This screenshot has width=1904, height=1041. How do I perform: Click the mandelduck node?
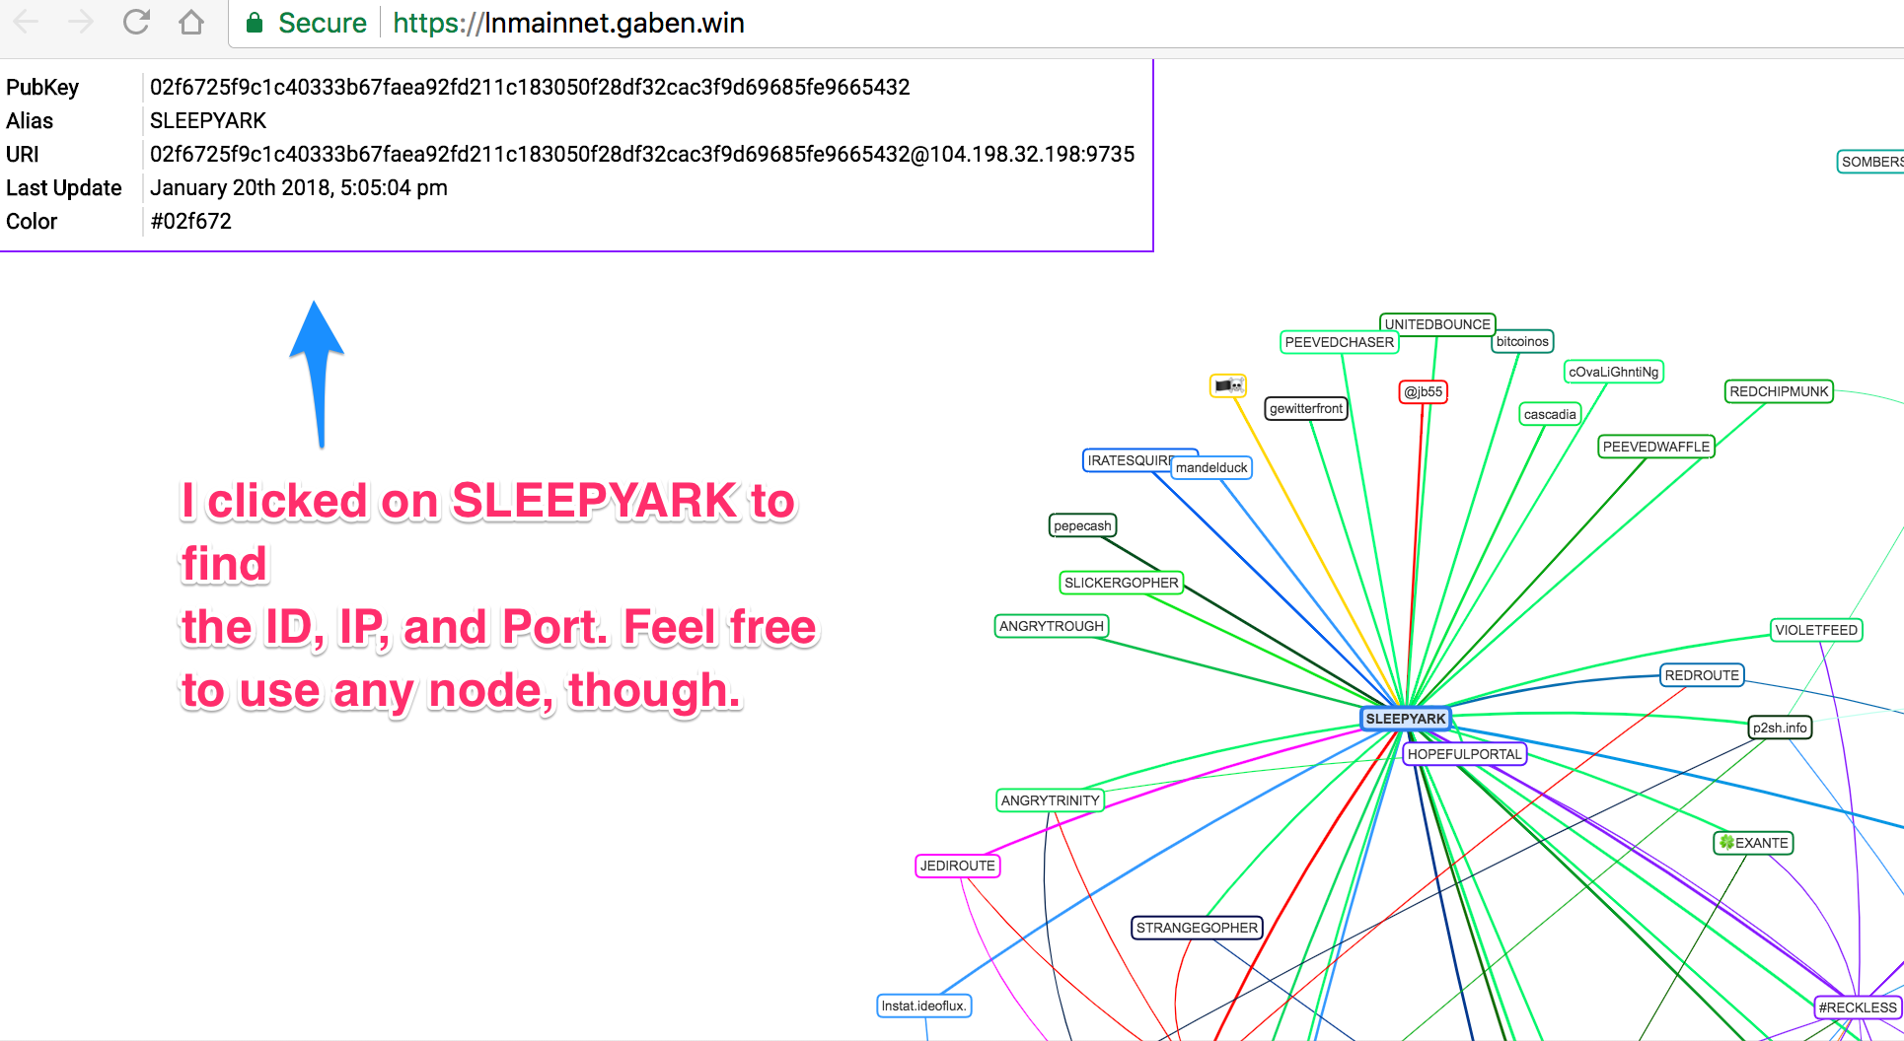pos(1211,467)
